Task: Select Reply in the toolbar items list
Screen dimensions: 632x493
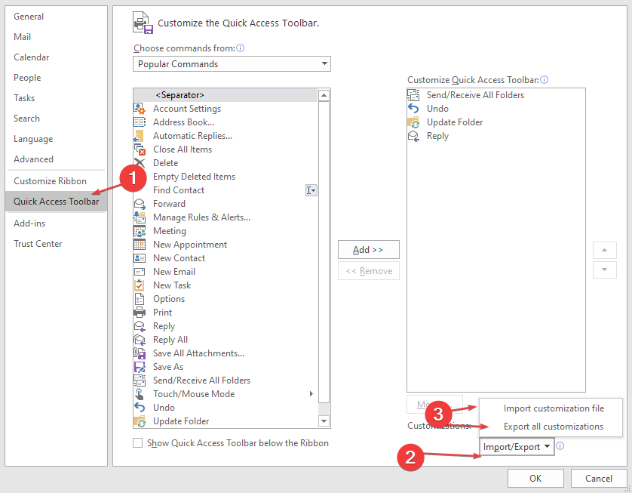Action: (495, 136)
